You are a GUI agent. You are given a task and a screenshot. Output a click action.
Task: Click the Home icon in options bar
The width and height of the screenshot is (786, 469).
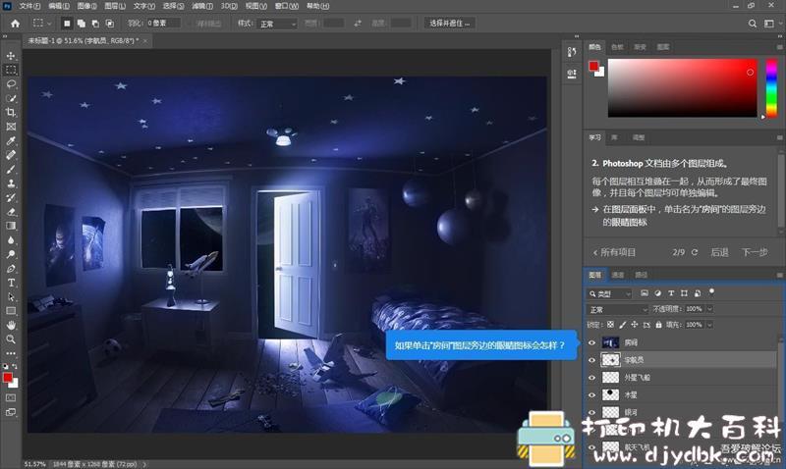point(16,24)
